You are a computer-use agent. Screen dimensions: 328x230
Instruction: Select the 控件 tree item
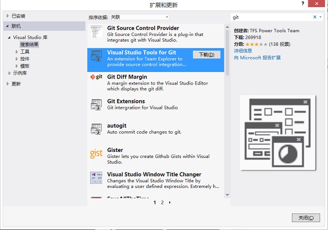click(25, 59)
